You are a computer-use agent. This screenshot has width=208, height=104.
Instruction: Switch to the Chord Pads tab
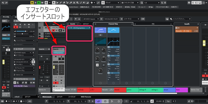[72, 97]
